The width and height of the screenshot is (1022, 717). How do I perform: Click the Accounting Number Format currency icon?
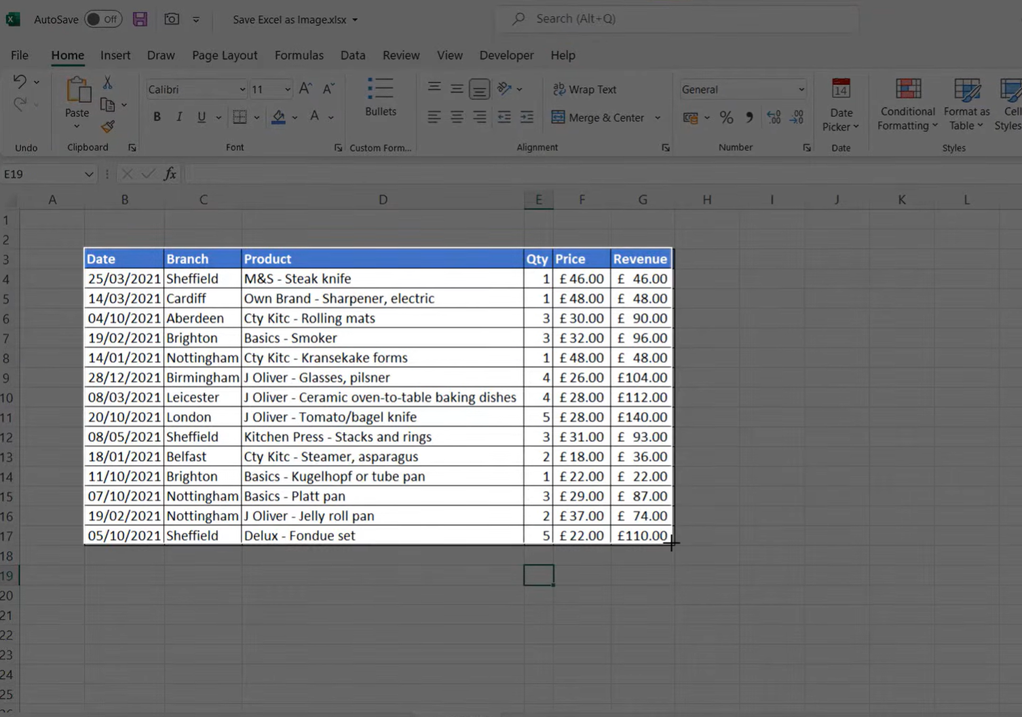click(x=690, y=117)
